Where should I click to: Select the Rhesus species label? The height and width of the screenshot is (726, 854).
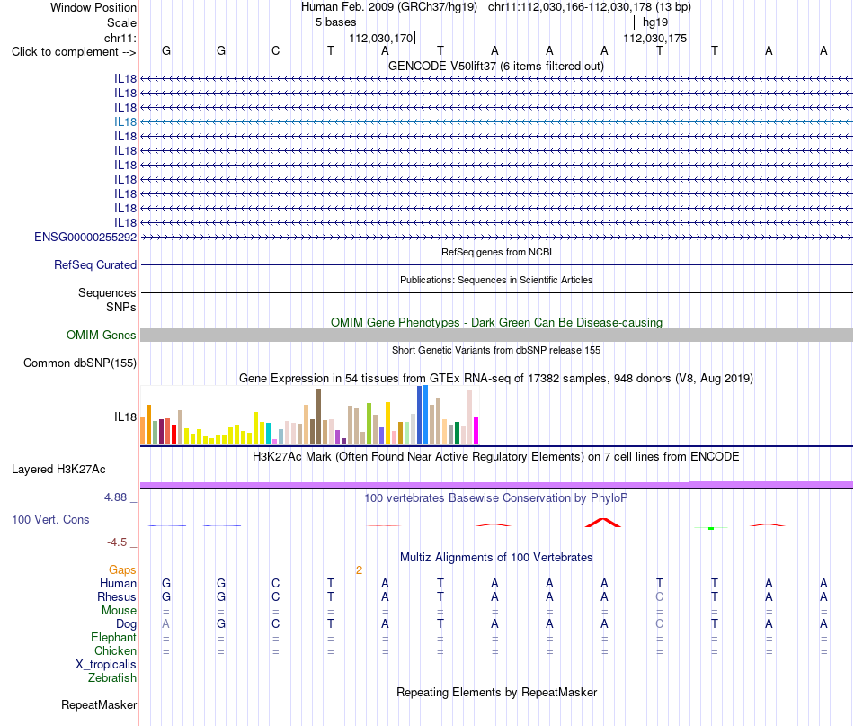pyautogui.click(x=117, y=596)
